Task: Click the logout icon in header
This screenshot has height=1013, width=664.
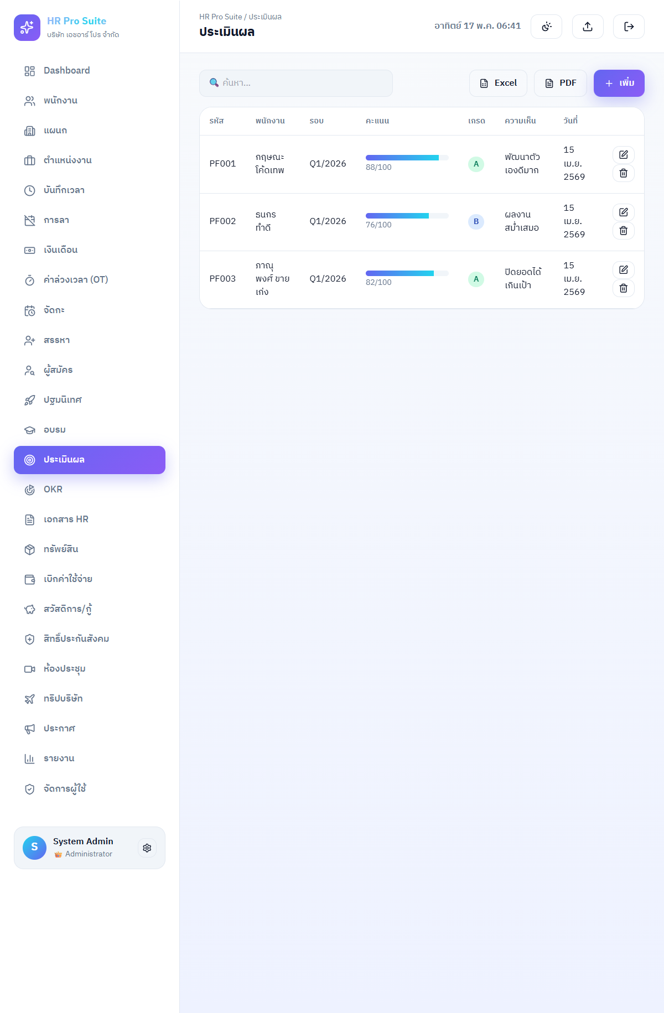Action: [629, 27]
